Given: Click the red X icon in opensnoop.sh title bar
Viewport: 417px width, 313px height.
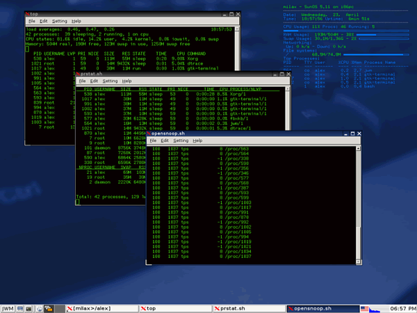Looking at the screenshot, I should [x=149, y=134].
